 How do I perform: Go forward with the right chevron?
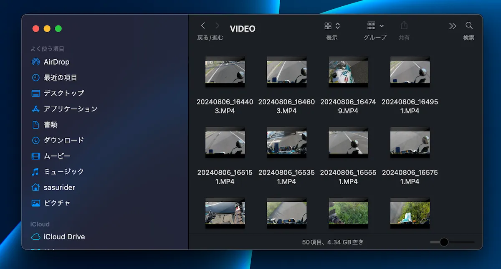coord(217,26)
